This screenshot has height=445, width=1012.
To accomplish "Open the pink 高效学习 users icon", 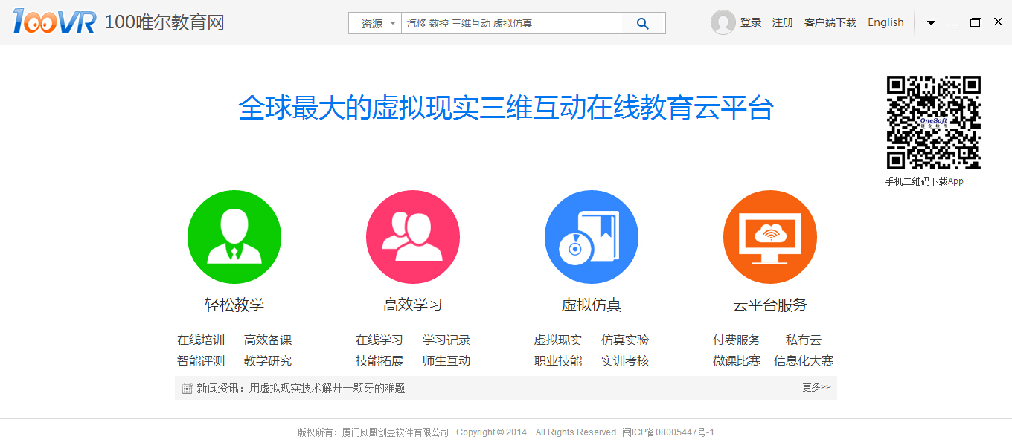I will (x=413, y=237).
